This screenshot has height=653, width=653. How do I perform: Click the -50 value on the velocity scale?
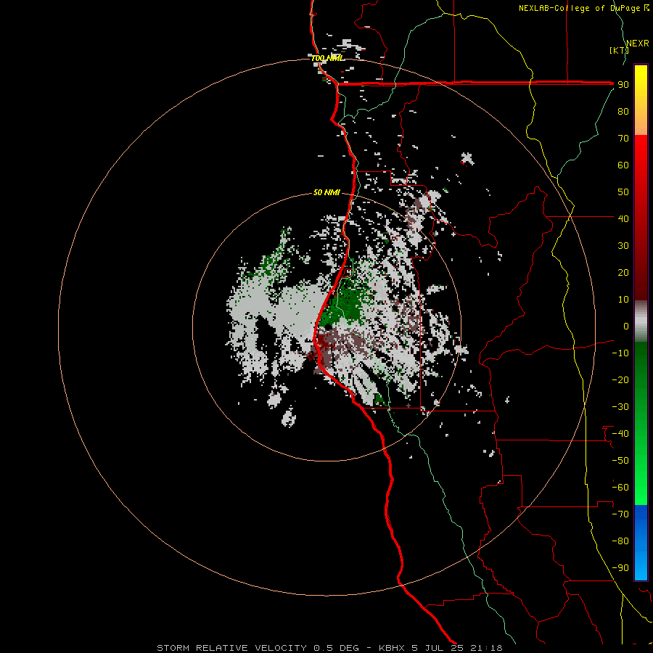(x=620, y=460)
